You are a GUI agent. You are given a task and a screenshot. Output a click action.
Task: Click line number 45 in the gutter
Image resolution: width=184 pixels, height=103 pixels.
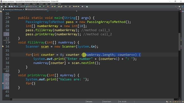(x=7, y=92)
